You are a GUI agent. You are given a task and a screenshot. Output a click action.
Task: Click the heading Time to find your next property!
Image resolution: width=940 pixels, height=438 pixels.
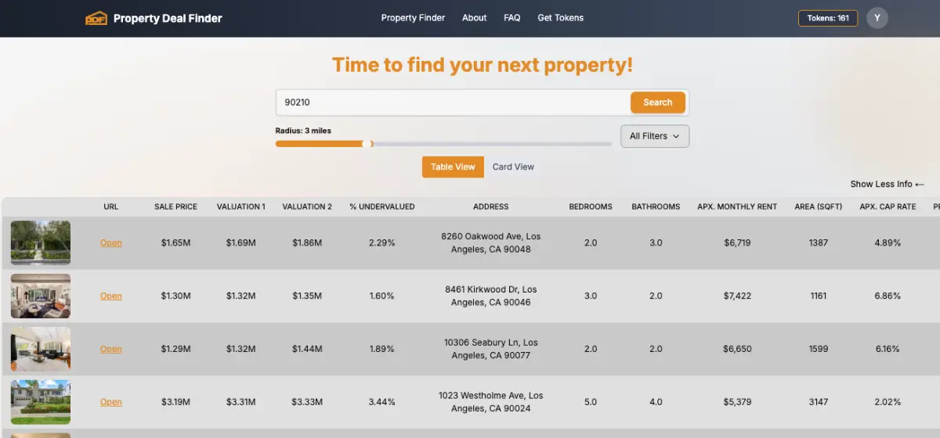coord(483,65)
